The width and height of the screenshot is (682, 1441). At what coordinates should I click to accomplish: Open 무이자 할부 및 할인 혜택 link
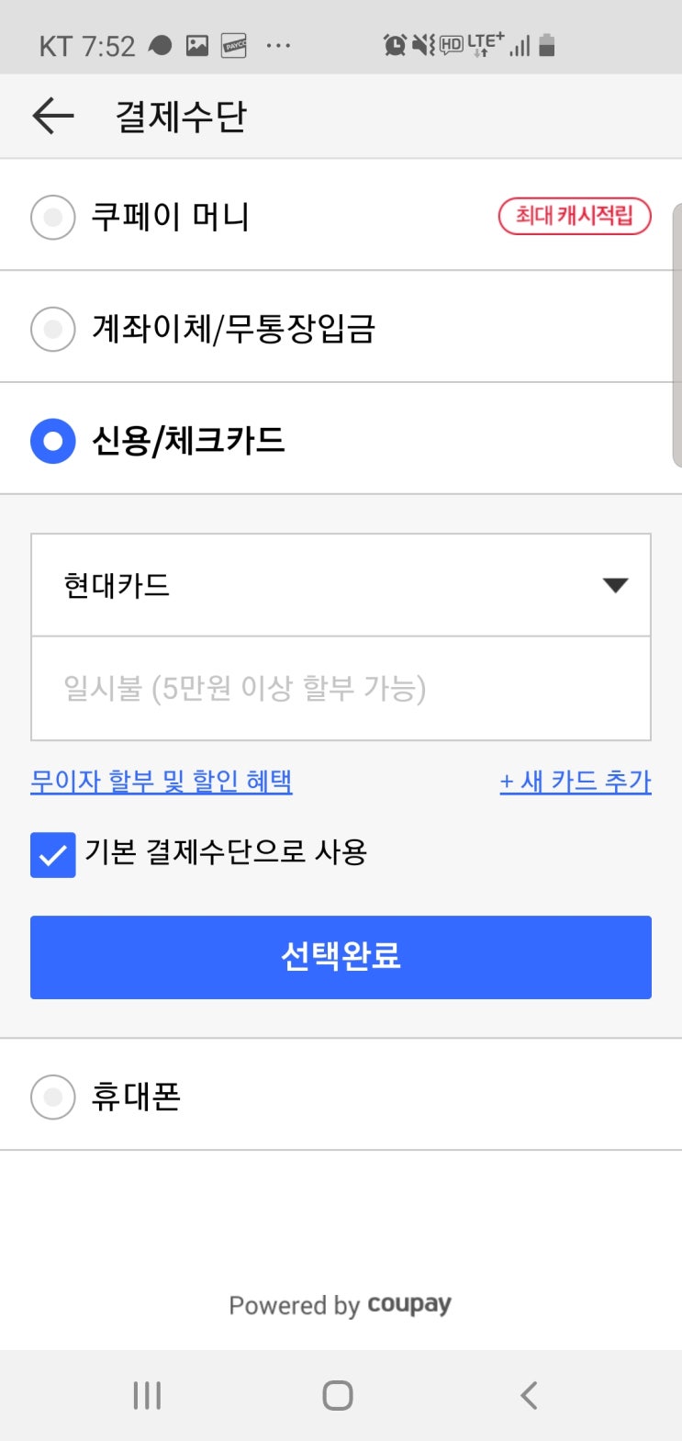tap(162, 782)
